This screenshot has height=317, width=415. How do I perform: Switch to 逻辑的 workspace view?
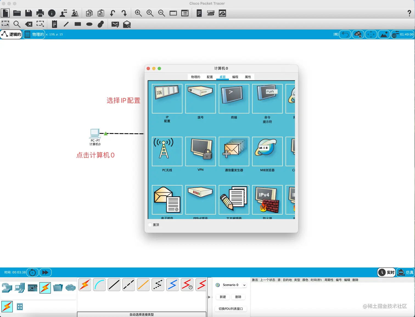[11, 34]
